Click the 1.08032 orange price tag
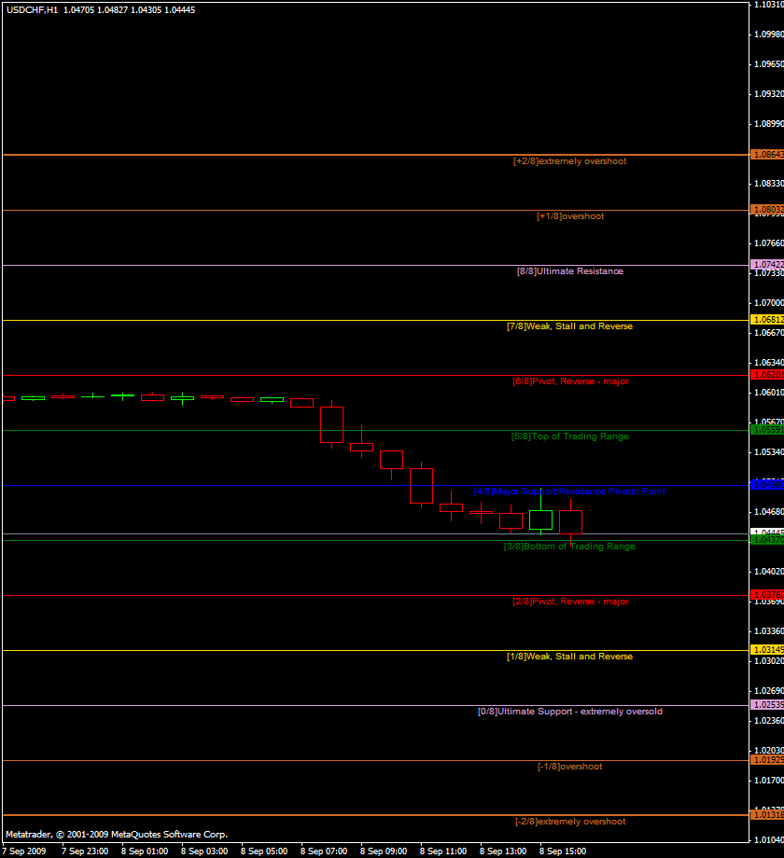Image resolution: width=784 pixels, height=858 pixels. click(x=767, y=210)
